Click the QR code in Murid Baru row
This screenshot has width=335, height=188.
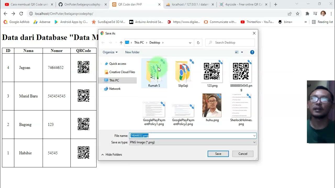pyautogui.click(x=83, y=96)
